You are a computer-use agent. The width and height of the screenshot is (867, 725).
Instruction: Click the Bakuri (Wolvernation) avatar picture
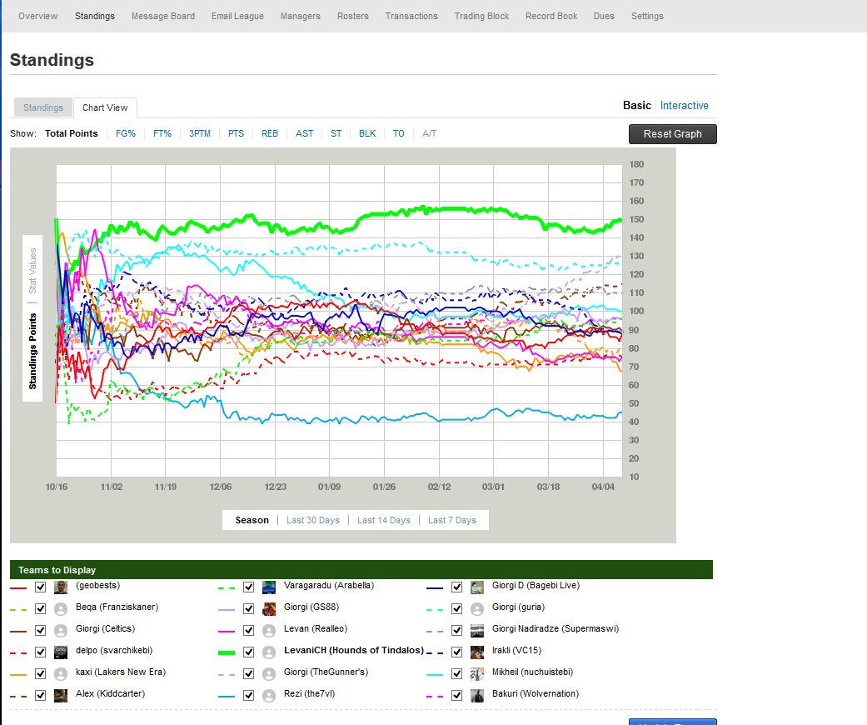pyautogui.click(x=476, y=695)
